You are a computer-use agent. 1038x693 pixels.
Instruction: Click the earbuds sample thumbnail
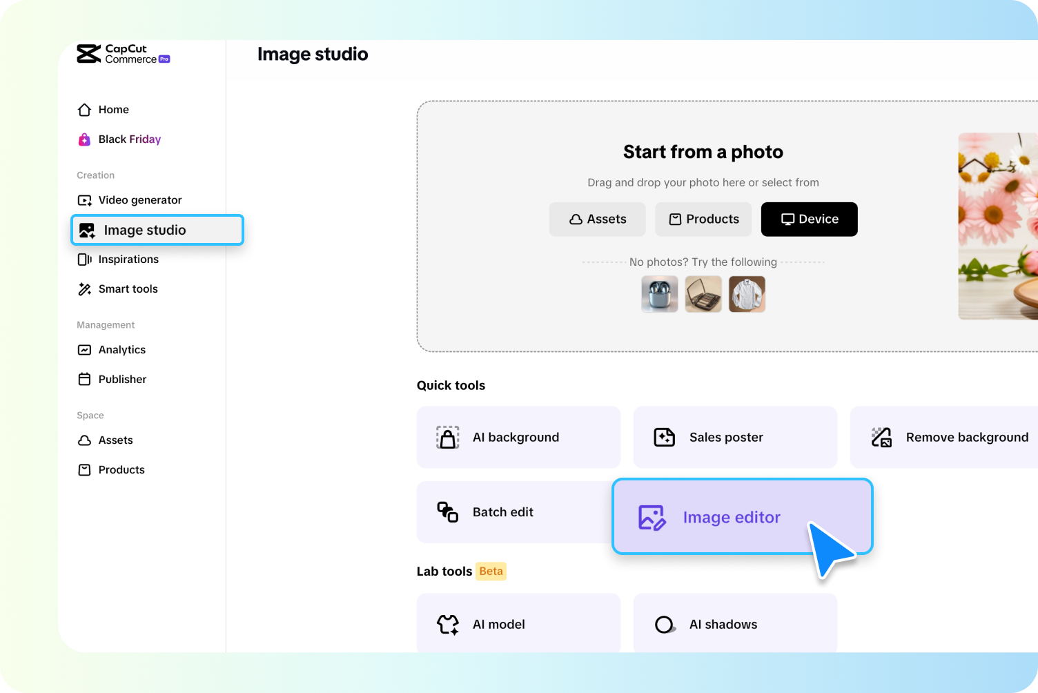tap(659, 294)
